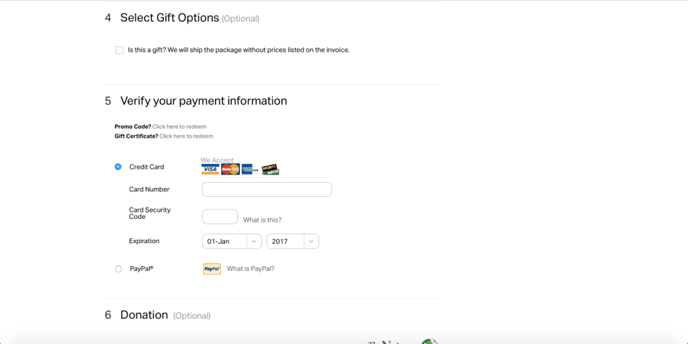Focus the Card Number input field

(x=267, y=189)
